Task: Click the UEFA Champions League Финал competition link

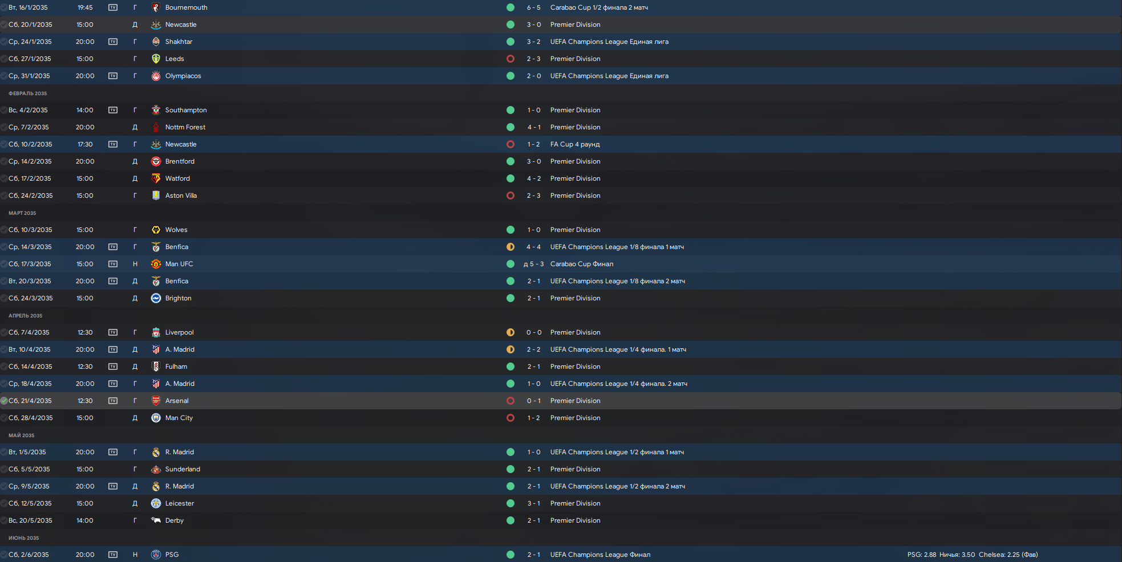Action: [600, 555]
